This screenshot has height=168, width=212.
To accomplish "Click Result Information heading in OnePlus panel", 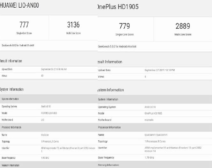I will pos(110,62).
